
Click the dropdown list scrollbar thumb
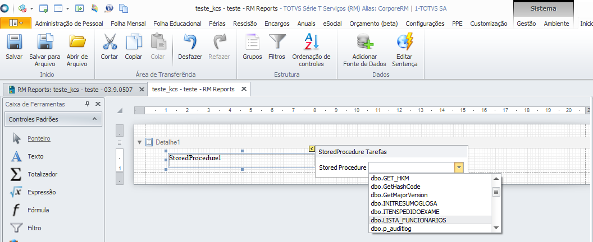(x=496, y=192)
